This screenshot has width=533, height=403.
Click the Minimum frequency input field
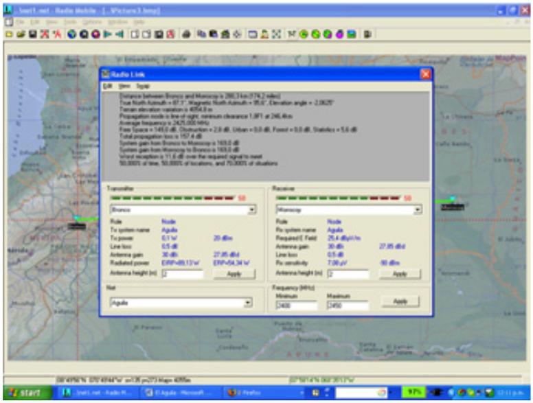point(296,306)
